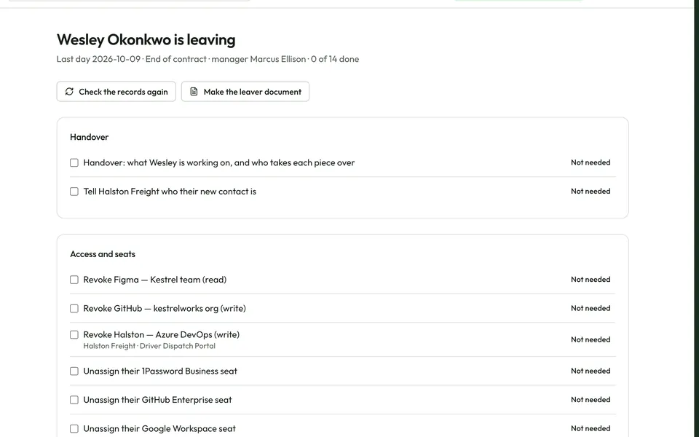Check the Revoke GitHub kestrelworks org box
699x437 pixels.
[74, 309]
